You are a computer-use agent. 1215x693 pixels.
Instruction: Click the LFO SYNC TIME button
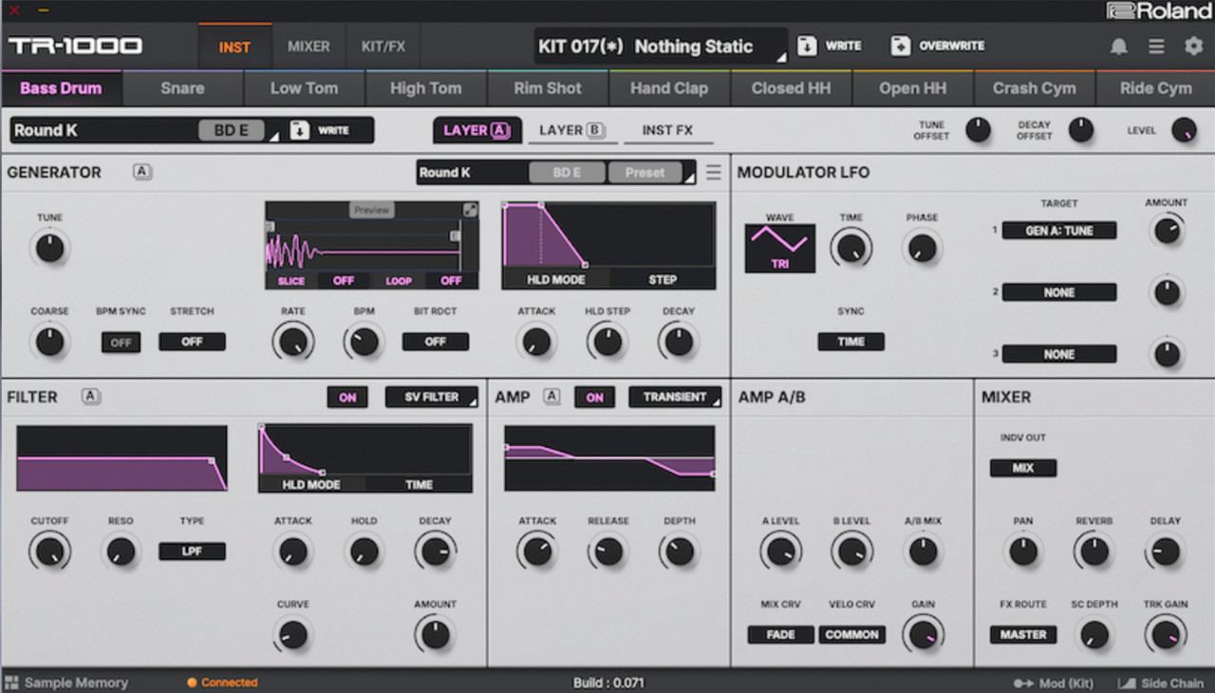point(850,342)
